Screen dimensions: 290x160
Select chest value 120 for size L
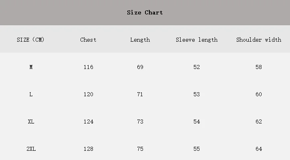click(x=89, y=95)
